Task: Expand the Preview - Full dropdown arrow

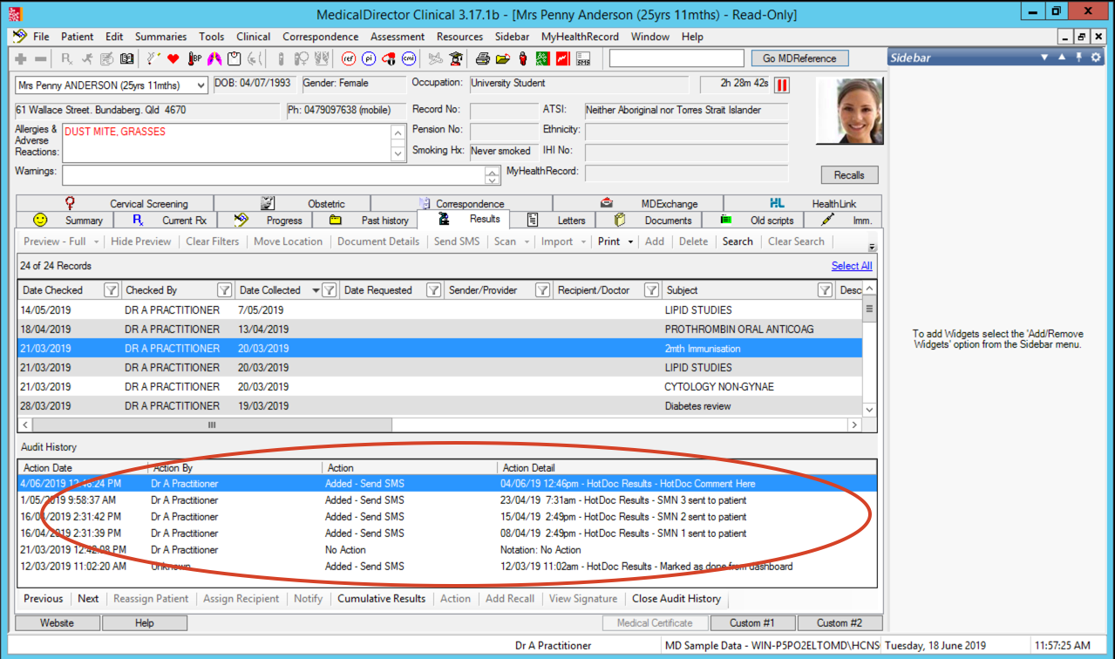Action: (x=96, y=241)
